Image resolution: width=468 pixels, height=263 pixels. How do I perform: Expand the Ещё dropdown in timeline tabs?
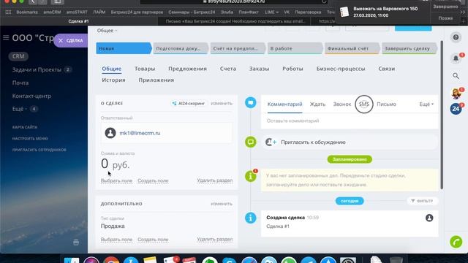(426, 104)
